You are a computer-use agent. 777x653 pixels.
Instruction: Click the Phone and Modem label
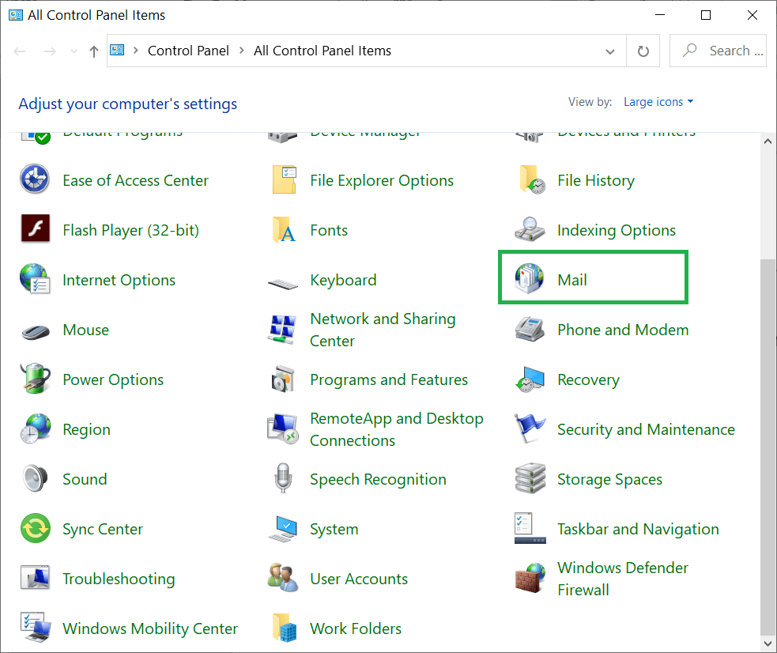623,330
